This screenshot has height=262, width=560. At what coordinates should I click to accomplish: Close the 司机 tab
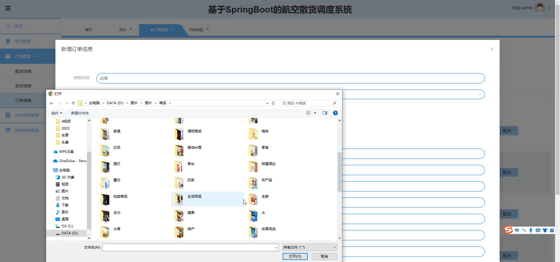[x=131, y=29]
